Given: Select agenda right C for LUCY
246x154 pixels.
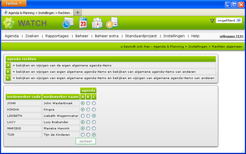Looking at the screenshot, I should click(94, 122).
